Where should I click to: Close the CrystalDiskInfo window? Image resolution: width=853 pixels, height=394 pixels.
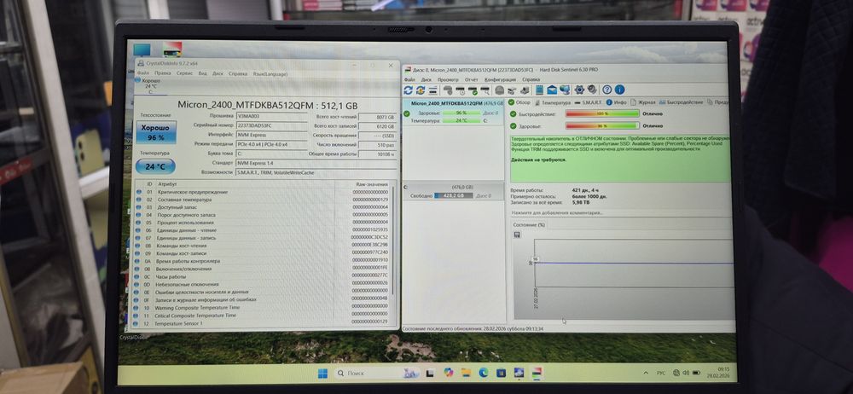pyautogui.click(x=391, y=65)
